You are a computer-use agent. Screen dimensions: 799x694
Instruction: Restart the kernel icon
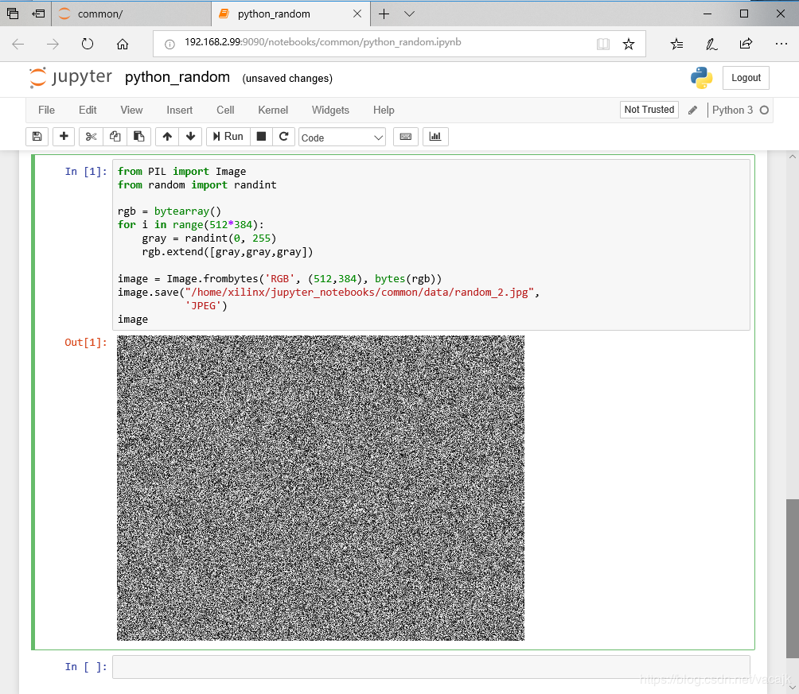click(x=284, y=137)
